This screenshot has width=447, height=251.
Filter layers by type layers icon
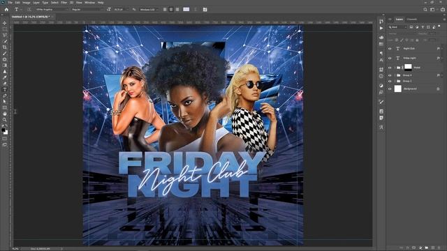click(423, 27)
